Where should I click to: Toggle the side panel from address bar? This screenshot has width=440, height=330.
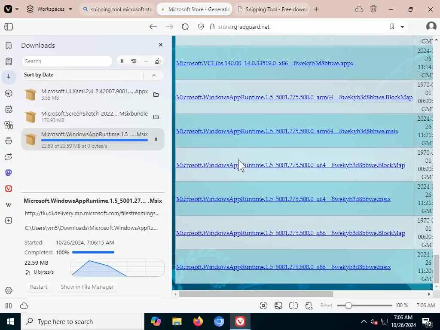(x=9, y=27)
